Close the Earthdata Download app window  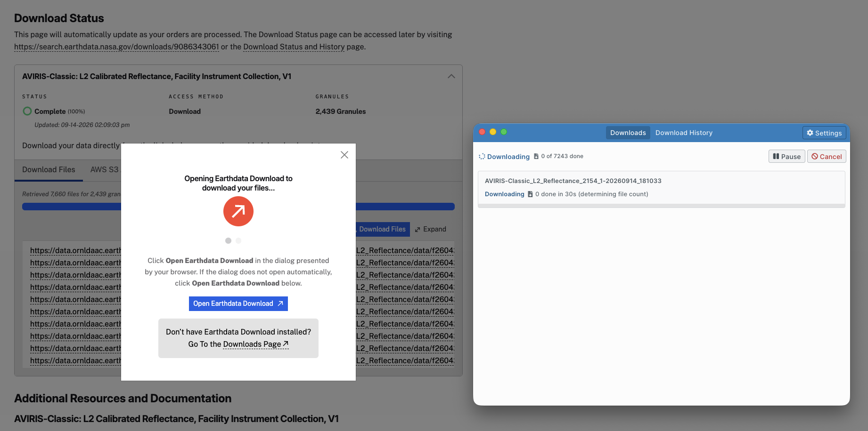pyautogui.click(x=482, y=132)
